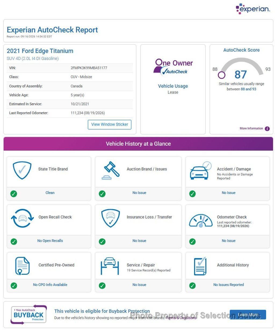Image resolution: width=275 pixels, height=330 pixels.
Task: Click the Vehicle Usage heading
Action: tap(173, 86)
